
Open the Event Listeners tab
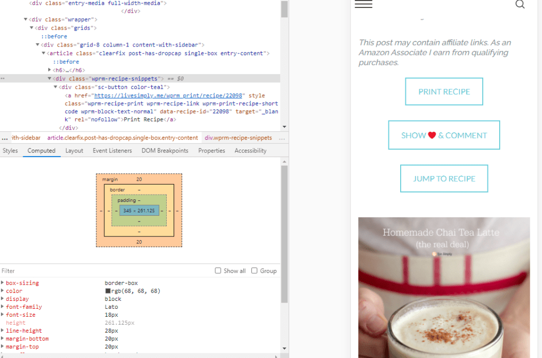point(112,151)
